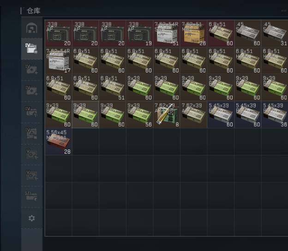288x251 pixels.
Task: Open the GTI case sidebar tab
Action: pyautogui.click(x=32, y=196)
